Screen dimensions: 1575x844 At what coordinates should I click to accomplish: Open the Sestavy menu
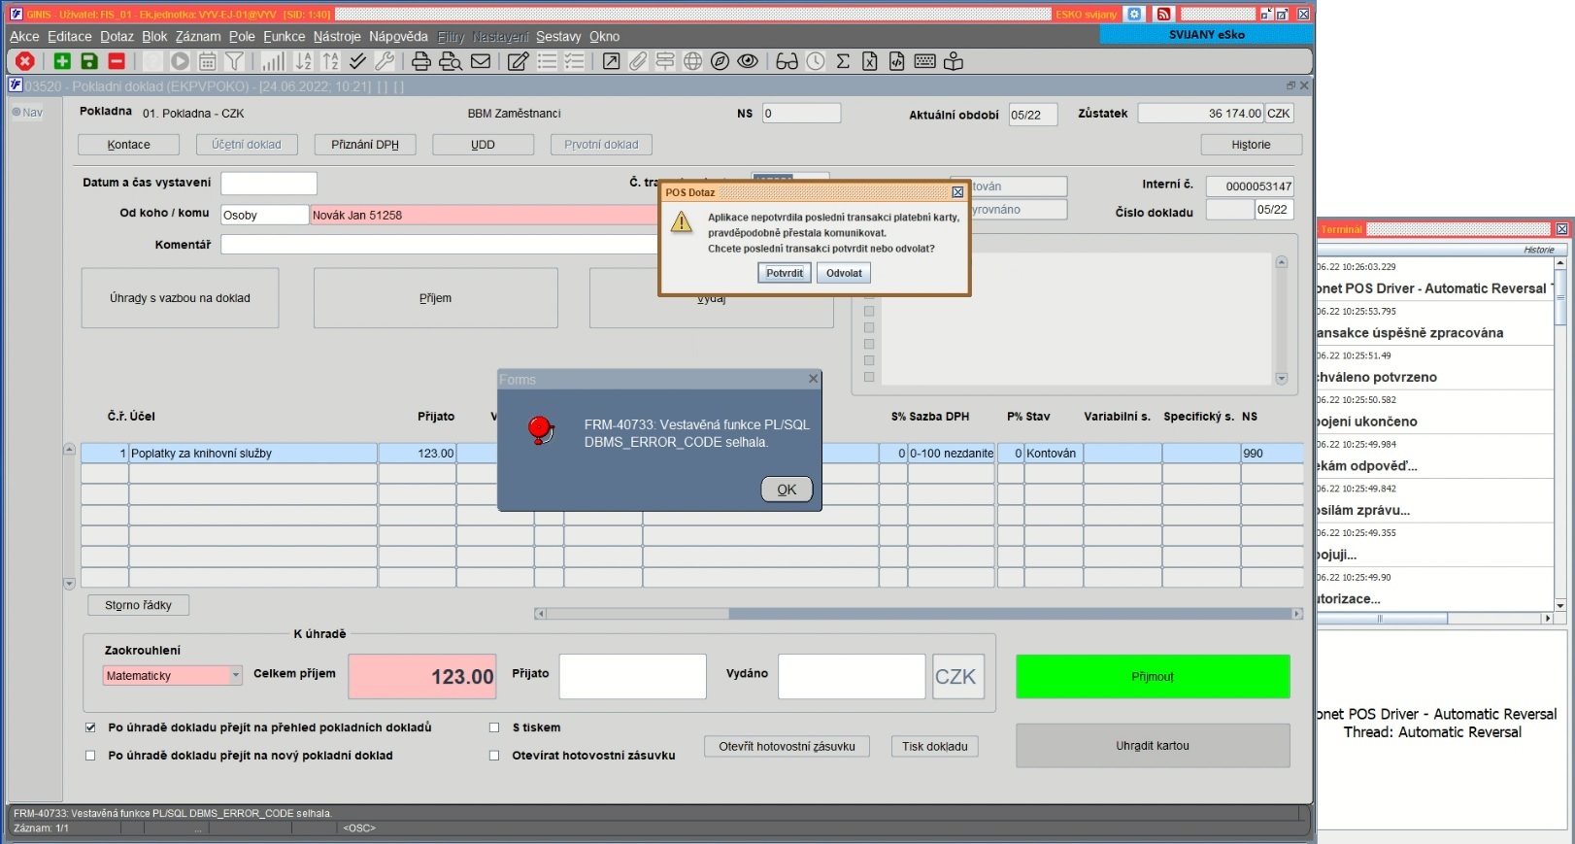click(558, 36)
